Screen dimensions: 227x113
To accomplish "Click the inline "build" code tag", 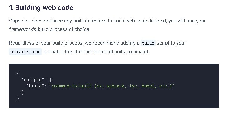I will [x=148, y=43].
